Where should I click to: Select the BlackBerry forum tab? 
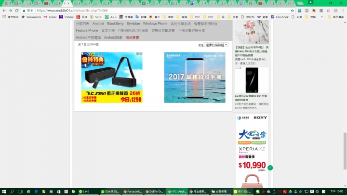[115, 24]
